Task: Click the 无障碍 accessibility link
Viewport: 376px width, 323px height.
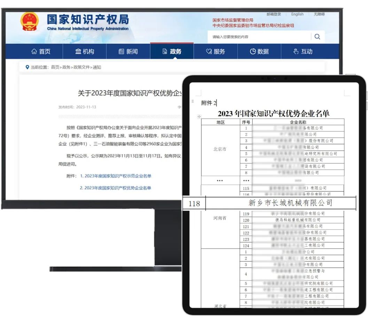Action: point(319,14)
